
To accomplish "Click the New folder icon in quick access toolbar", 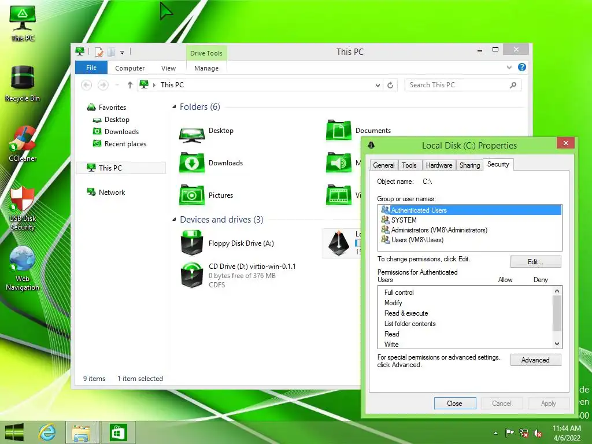I will 112,52.
